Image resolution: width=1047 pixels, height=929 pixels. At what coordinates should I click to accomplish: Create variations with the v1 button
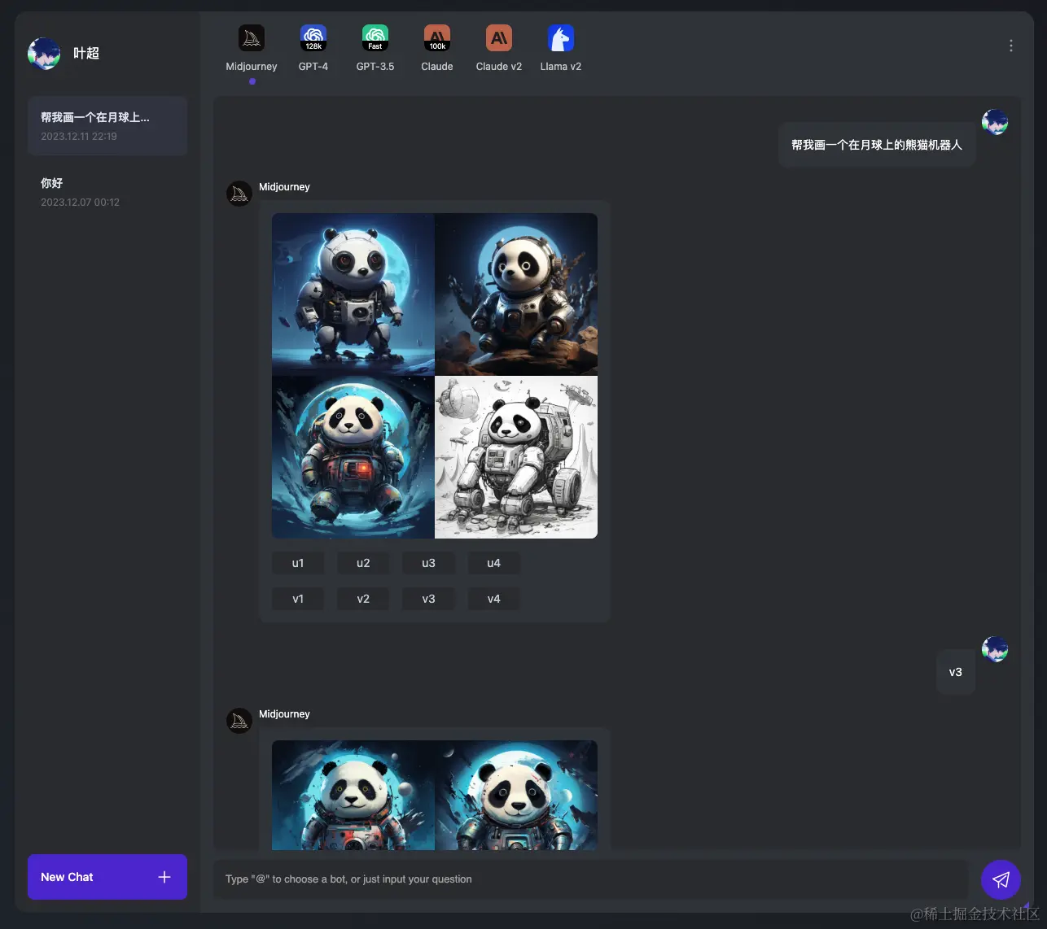coord(298,599)
